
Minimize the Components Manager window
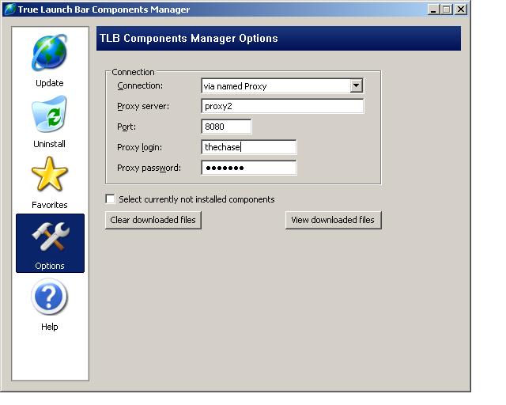coord(433,9)
